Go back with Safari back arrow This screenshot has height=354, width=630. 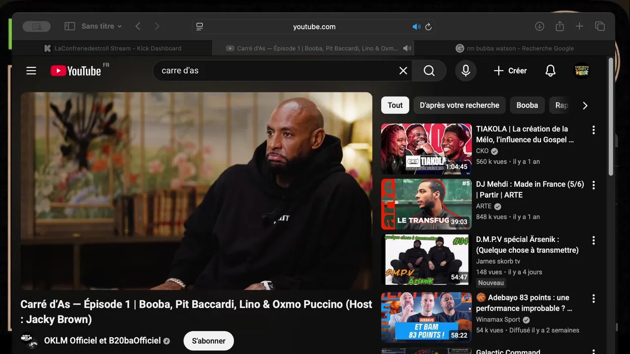pyautogui.click(x=138, y=27)
